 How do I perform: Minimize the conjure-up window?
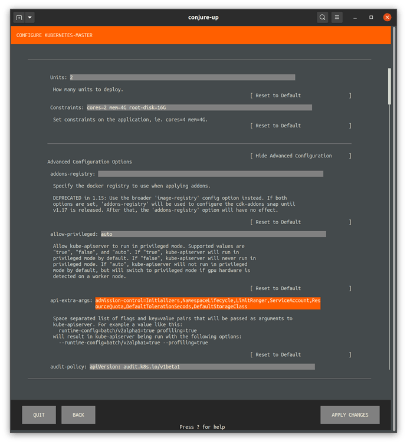click(x=355, y=18)
